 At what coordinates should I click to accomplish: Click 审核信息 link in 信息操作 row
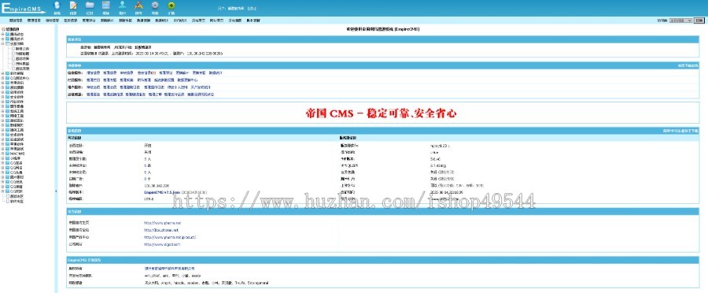[x=127, y=72]
